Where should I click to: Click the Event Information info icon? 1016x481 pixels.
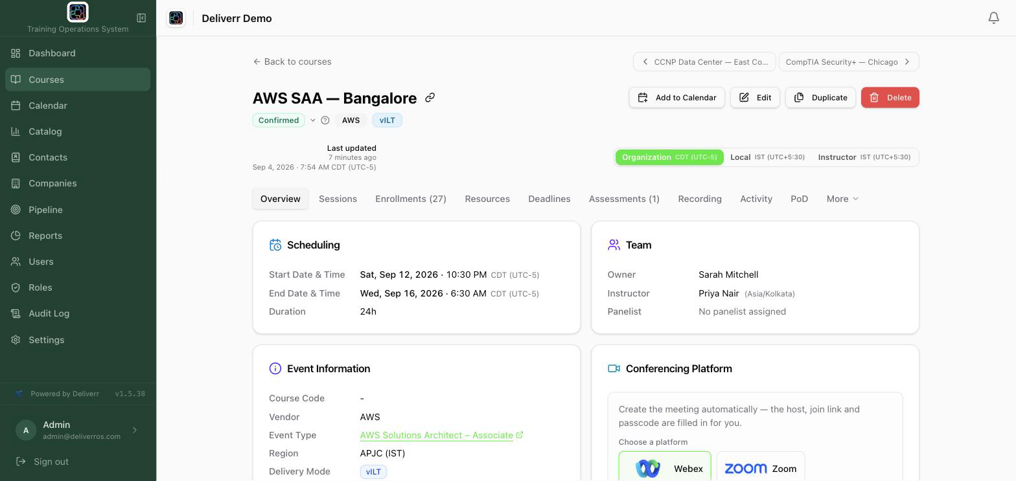[275, 368]
